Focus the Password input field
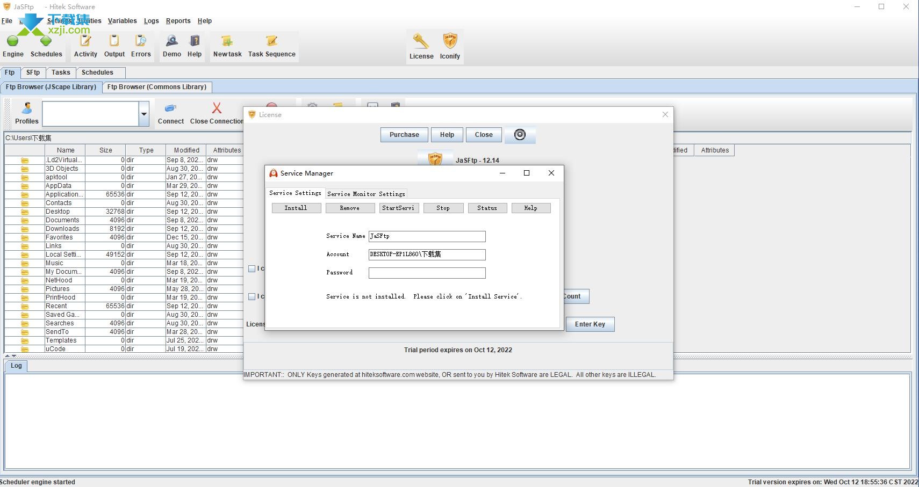The image size is (919, 487). 427,273
